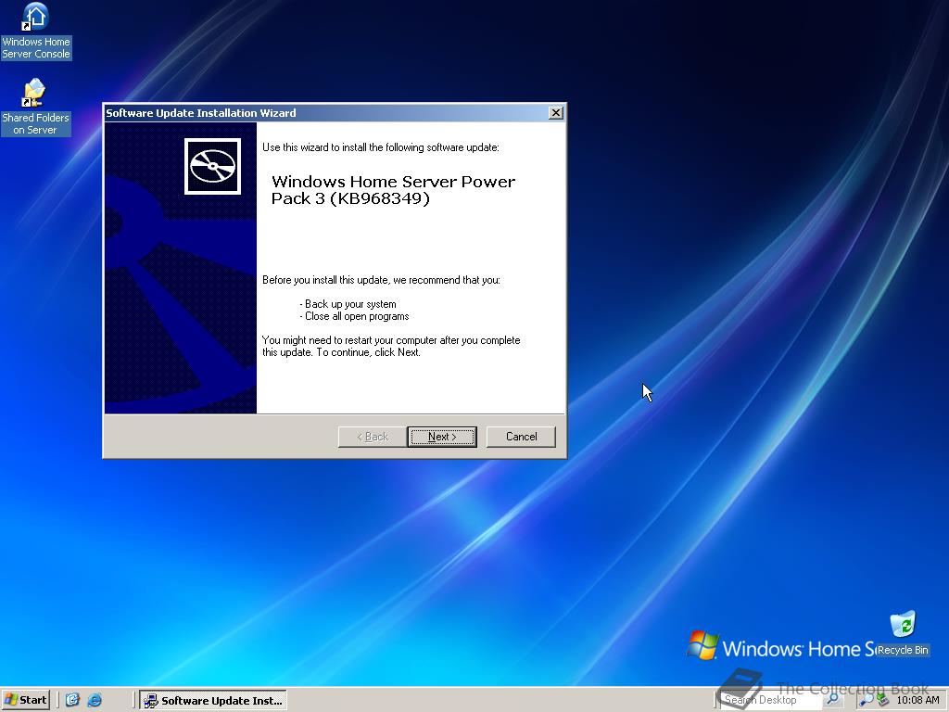
Task: Click 'Use this wizard to install' text
Action: [x=381, y=147]
